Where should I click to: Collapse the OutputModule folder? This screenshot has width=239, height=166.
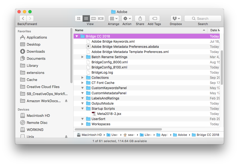point(83,104)
